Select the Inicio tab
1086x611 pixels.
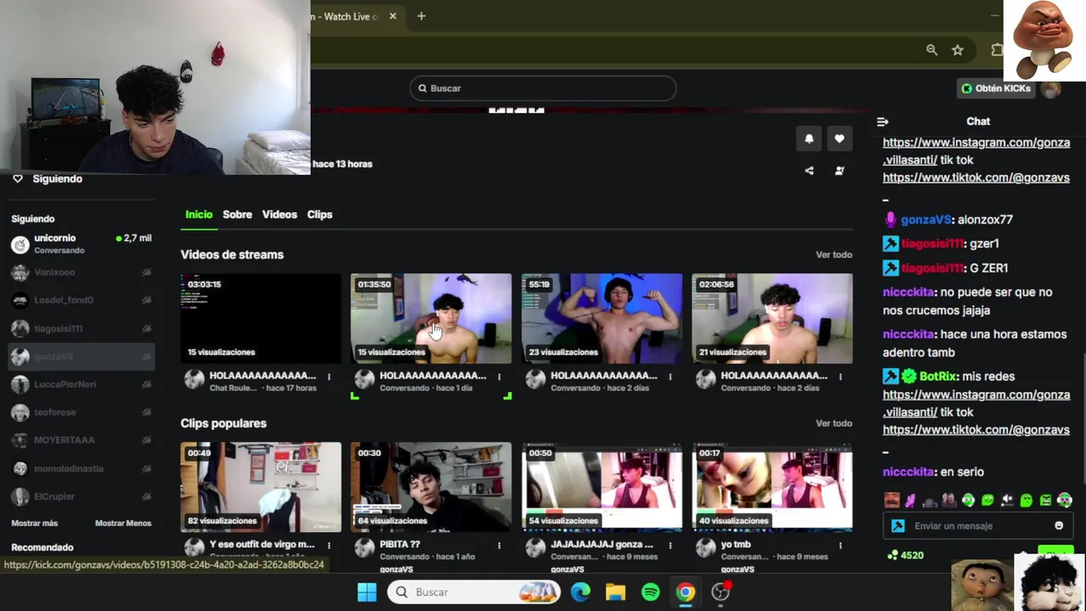[x=199, y=215]
